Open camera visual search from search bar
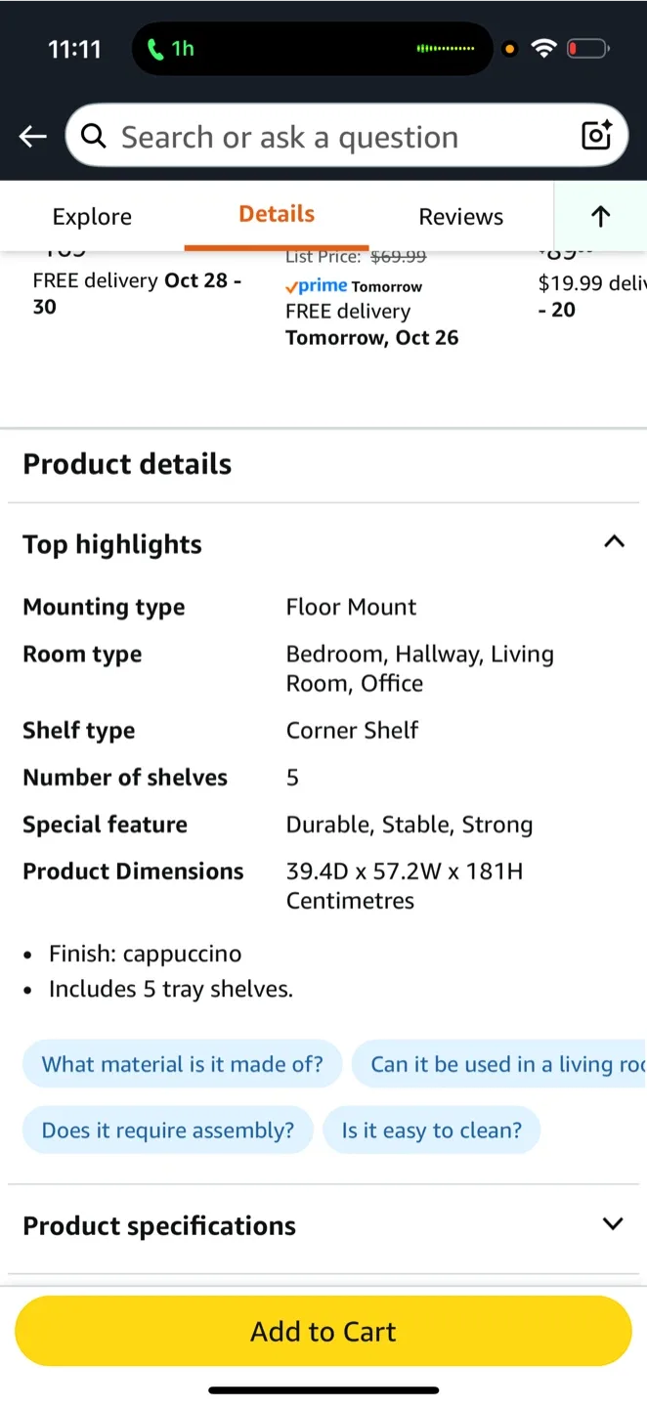The height and width of the screenshot is (1407, 647). (x=595, y=136)
